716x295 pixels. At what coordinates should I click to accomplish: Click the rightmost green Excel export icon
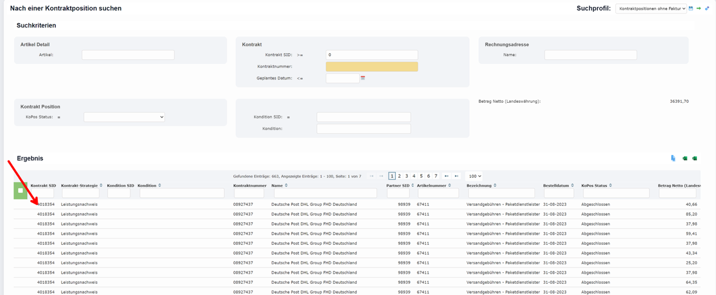(695, 158)
